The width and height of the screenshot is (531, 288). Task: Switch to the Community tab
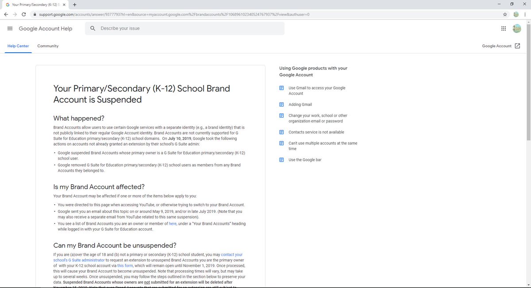[x=48, y=46]
